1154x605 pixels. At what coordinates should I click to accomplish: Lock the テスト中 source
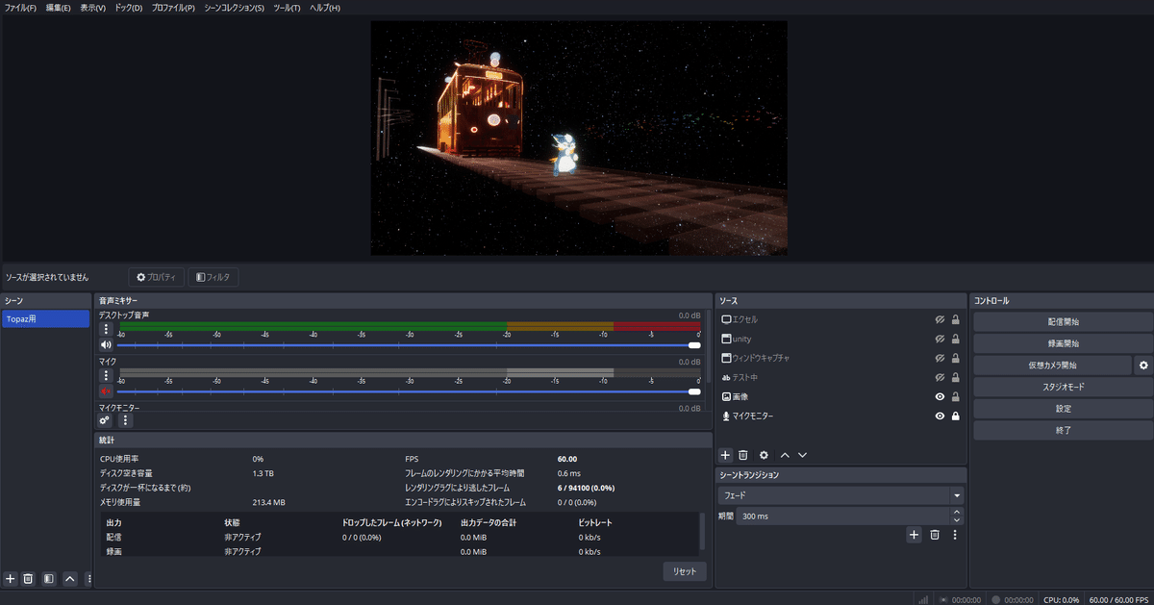point(955,377)
